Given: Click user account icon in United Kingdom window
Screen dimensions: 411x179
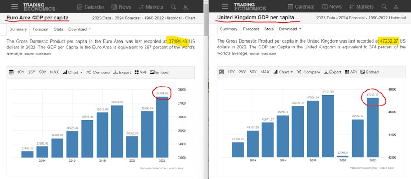Looking at the screenshot, I should [x=396, y=7].
